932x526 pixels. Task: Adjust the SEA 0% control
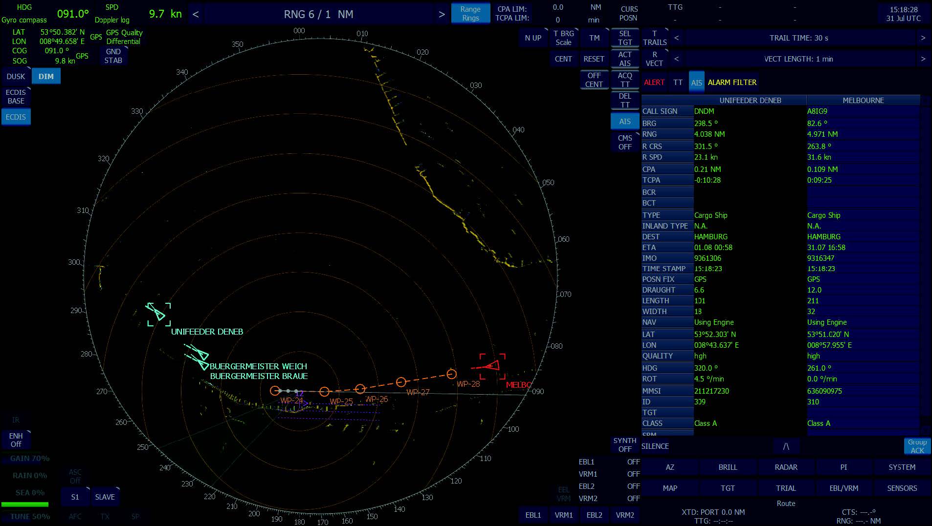tap(29, 492)
